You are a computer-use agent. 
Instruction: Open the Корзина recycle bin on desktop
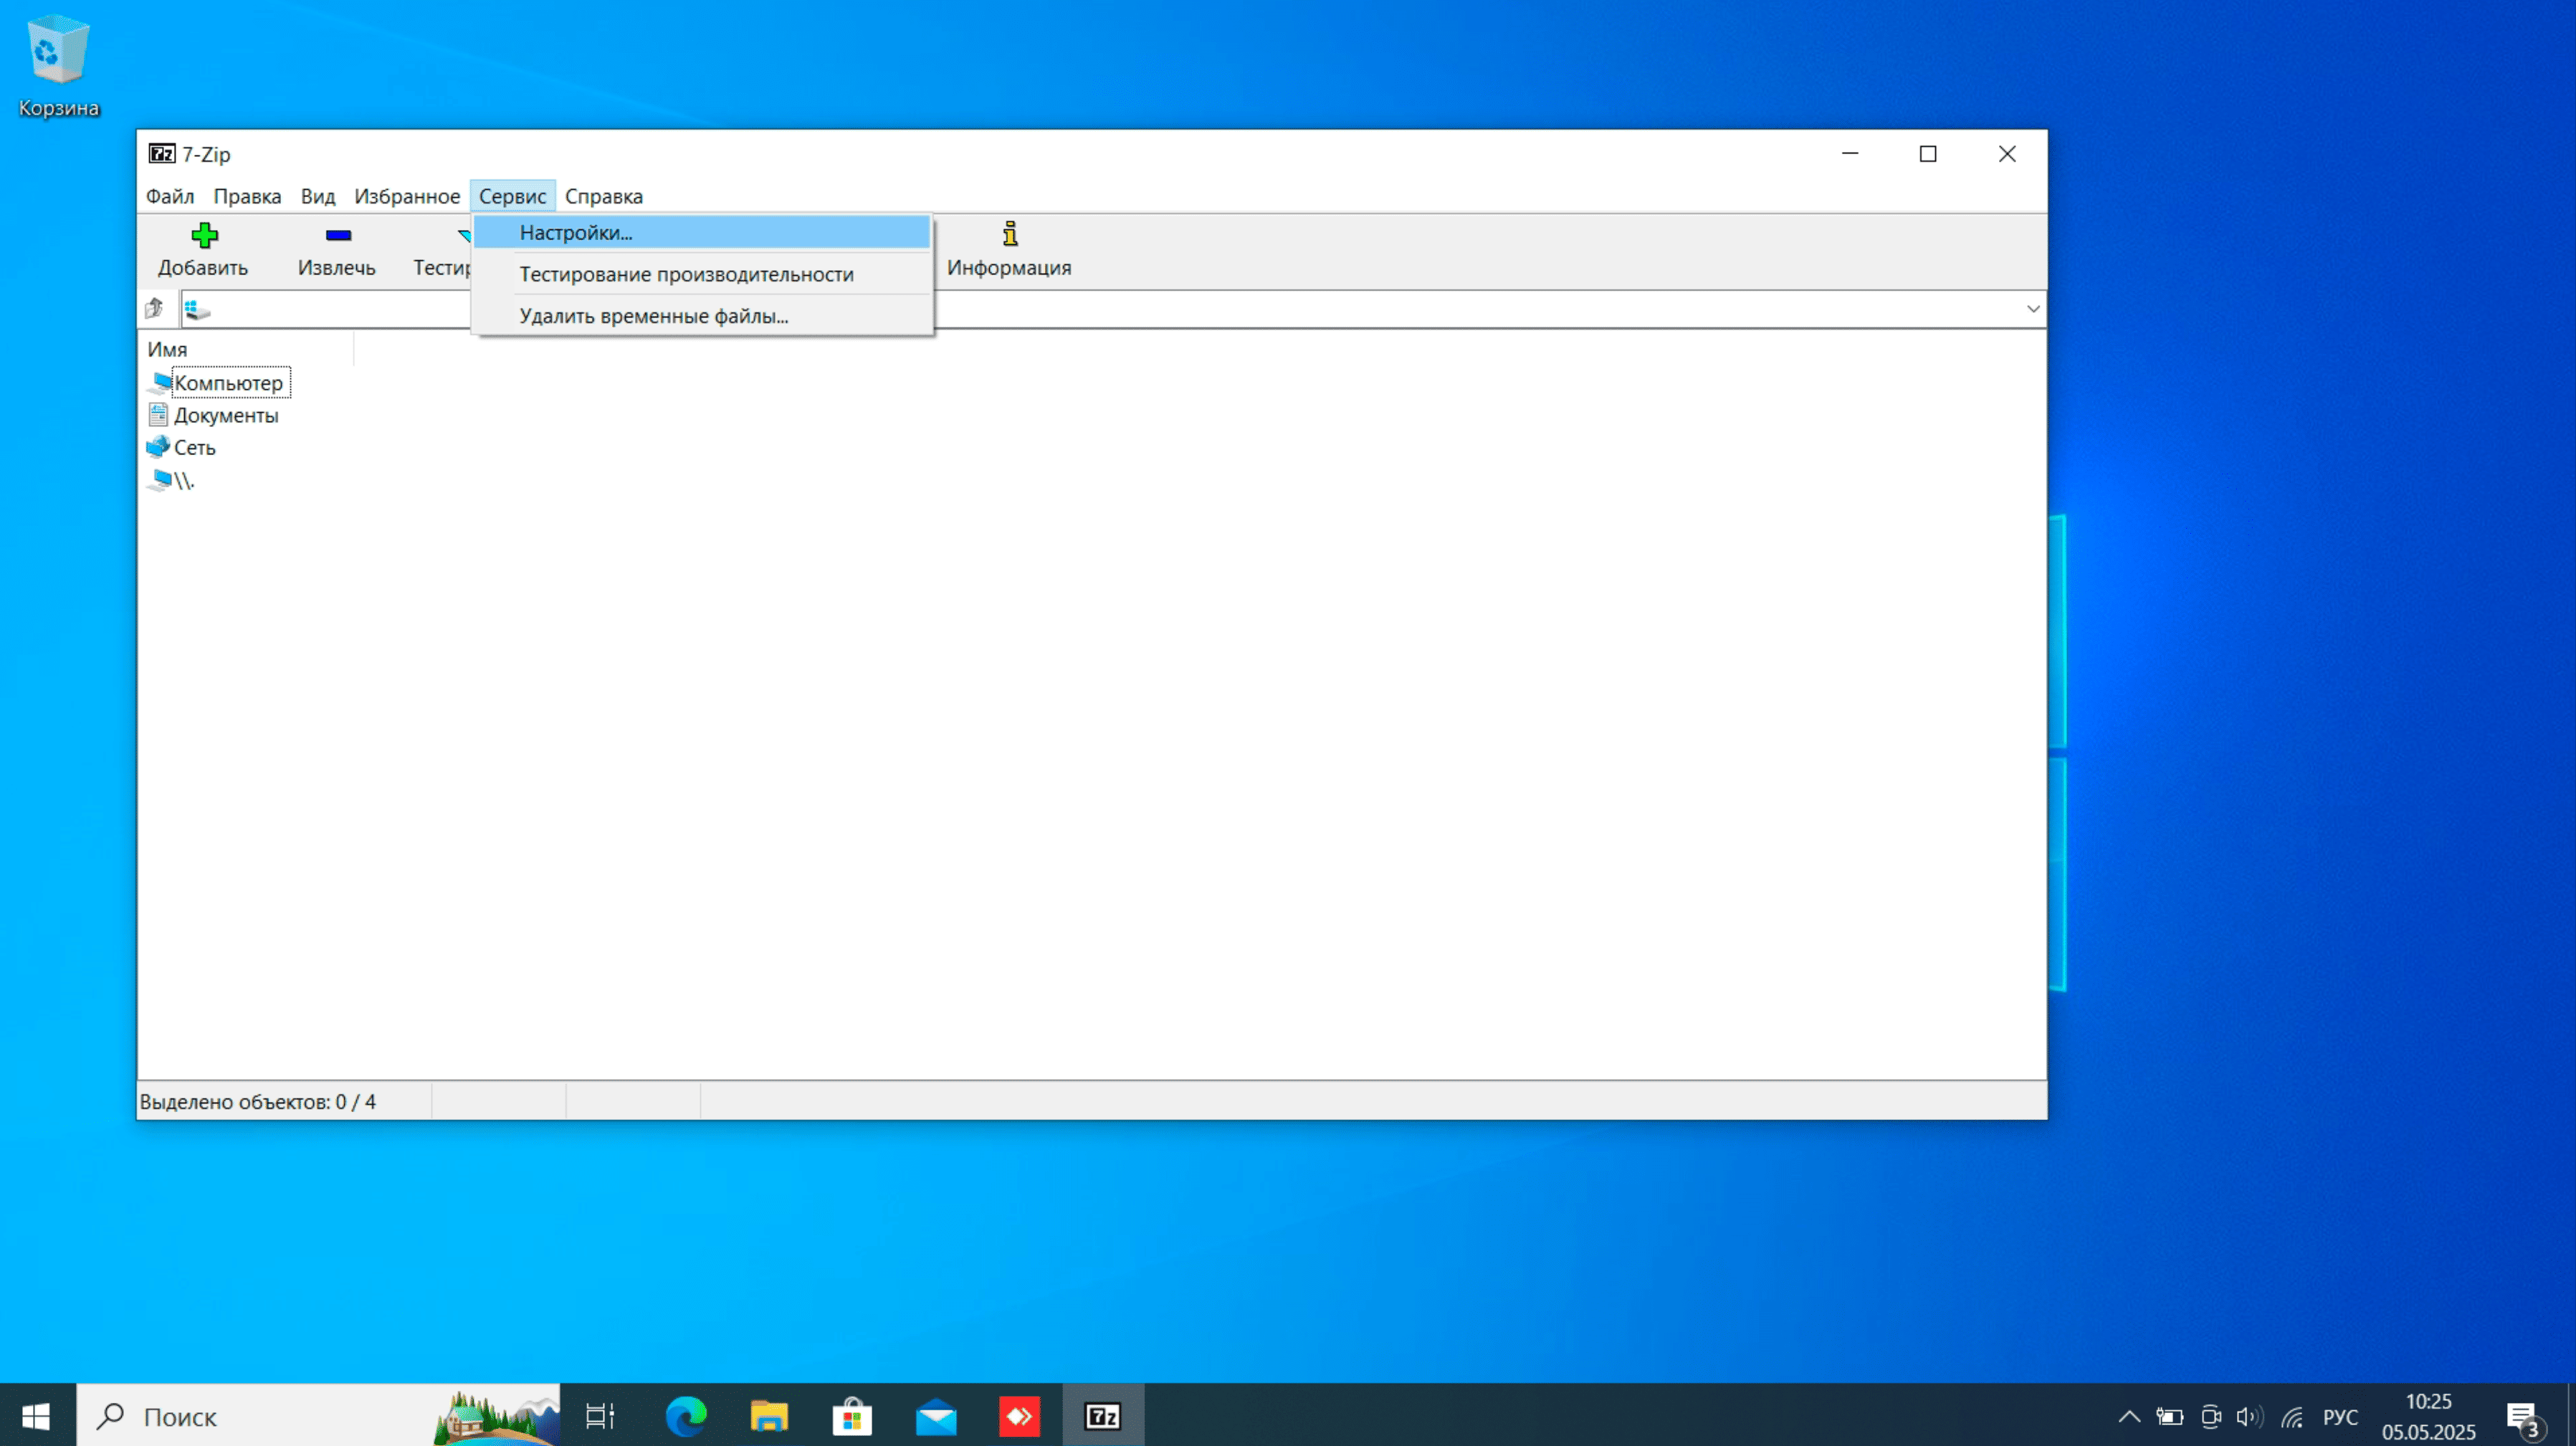pyautogui.click(x=58, y=66)
